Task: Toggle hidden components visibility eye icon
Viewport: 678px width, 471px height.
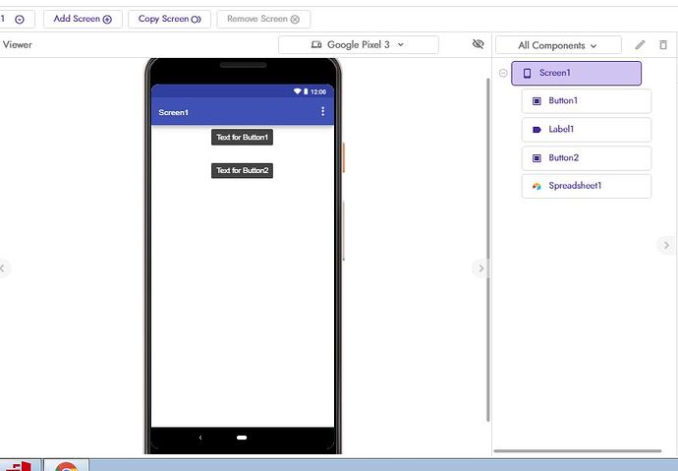Action: 479,44
